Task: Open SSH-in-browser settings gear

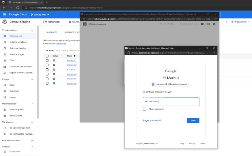Action: click(214, 24)
